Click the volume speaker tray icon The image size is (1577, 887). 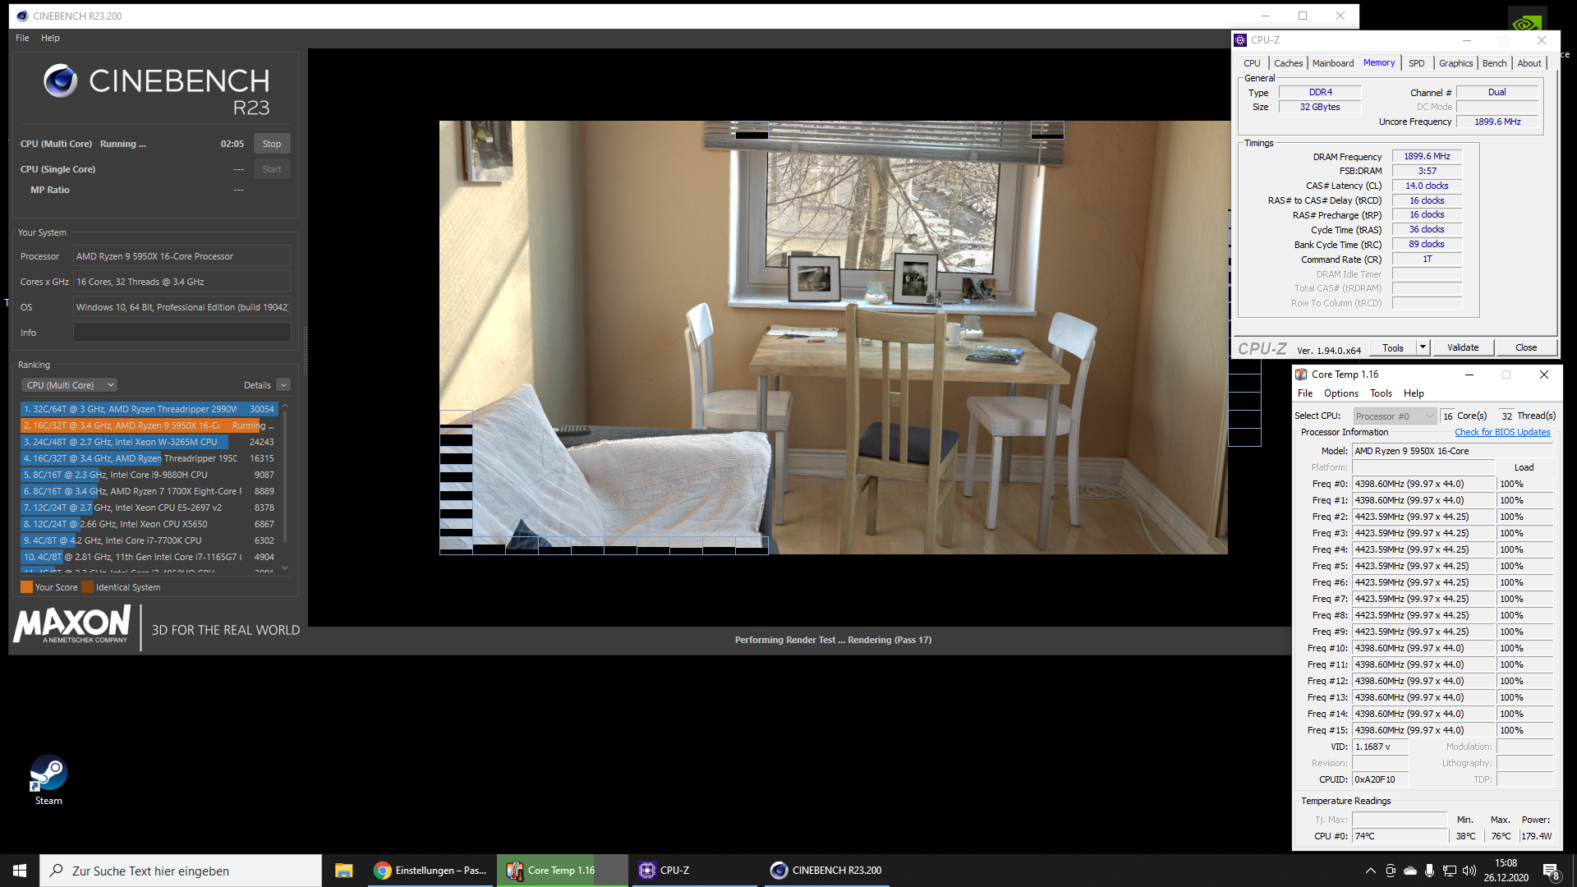pyautogui.click(x=1469, y=871)
